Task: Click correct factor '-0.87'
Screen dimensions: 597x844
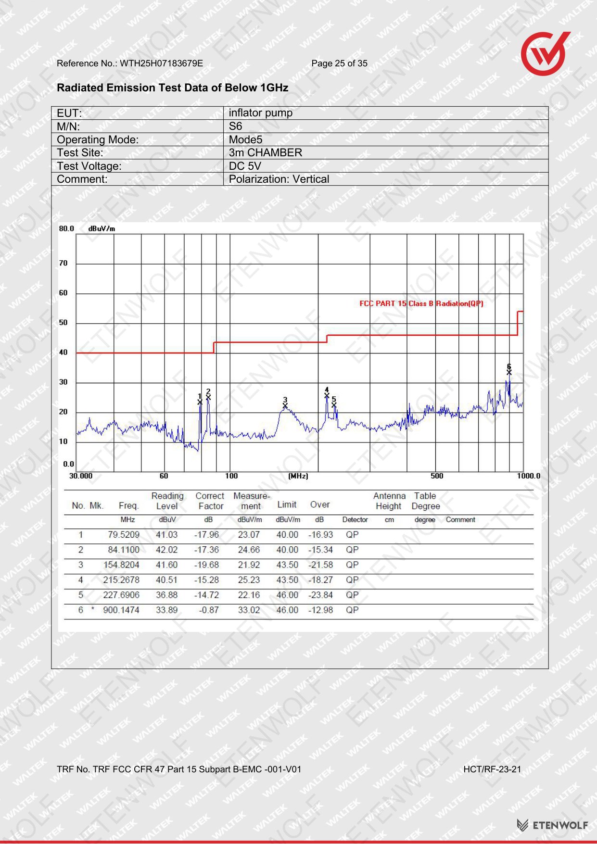Action: tap(209, 610)
